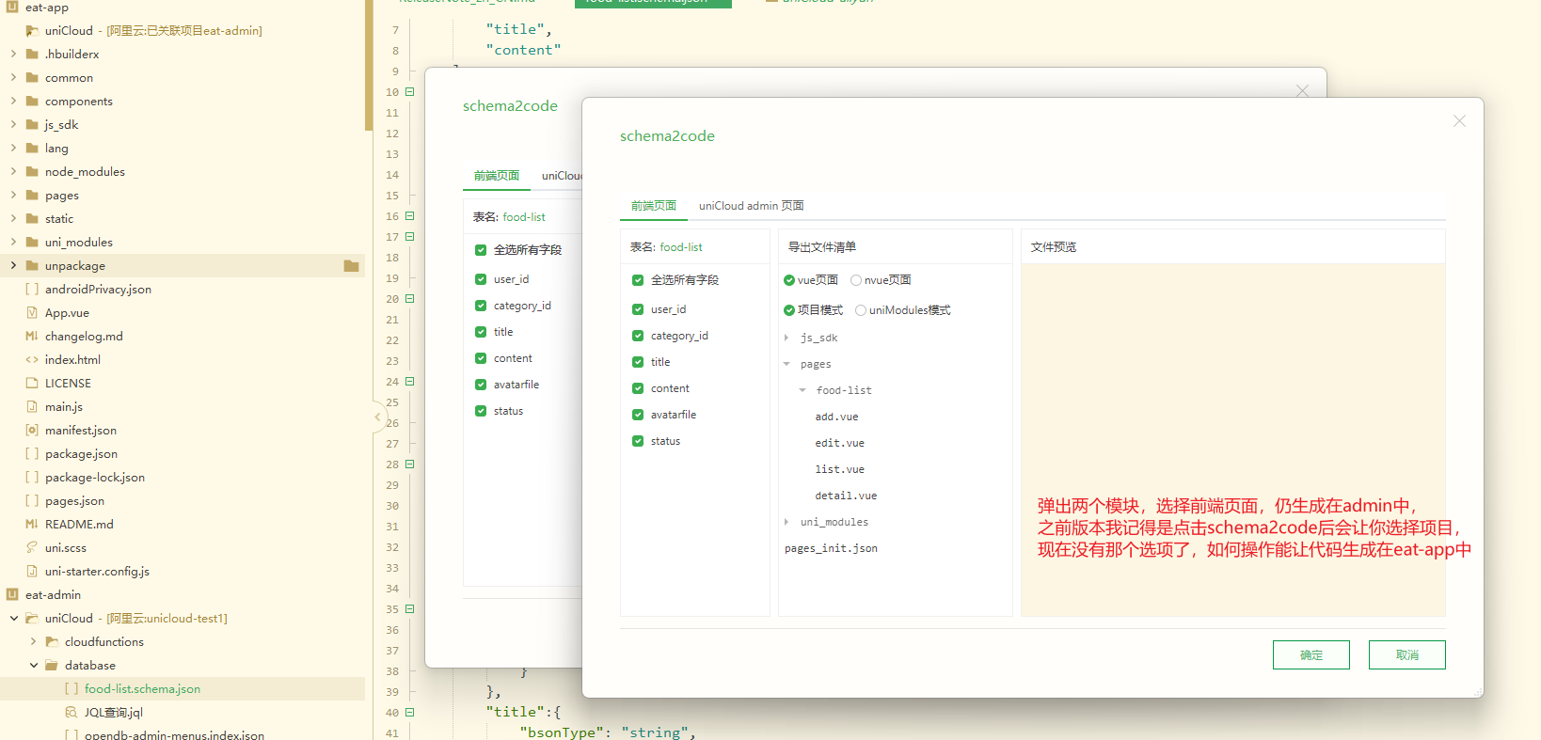Click the JQL查询.jql file icon

click(x=71, y=713)
